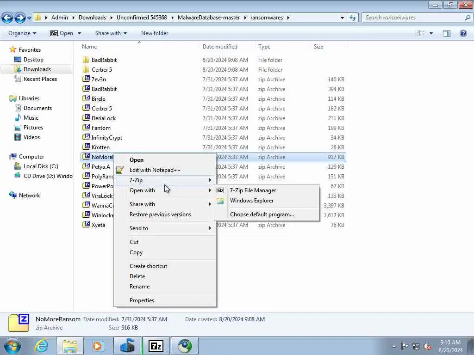This screenshot has width=474, height=355.
Task: Click Windows Explorer icon in submenu
Action: coord(221,201)
